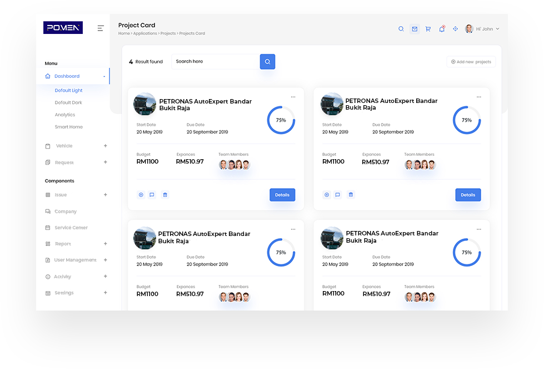Click the Service Center calendar icon

tap(48, 228)
